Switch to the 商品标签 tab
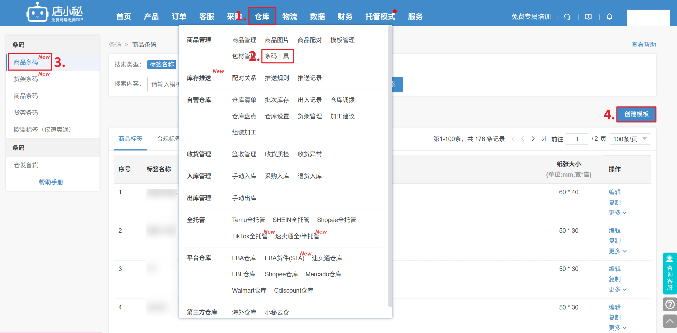Screen dimensions: 677x333 click(130, 139)
